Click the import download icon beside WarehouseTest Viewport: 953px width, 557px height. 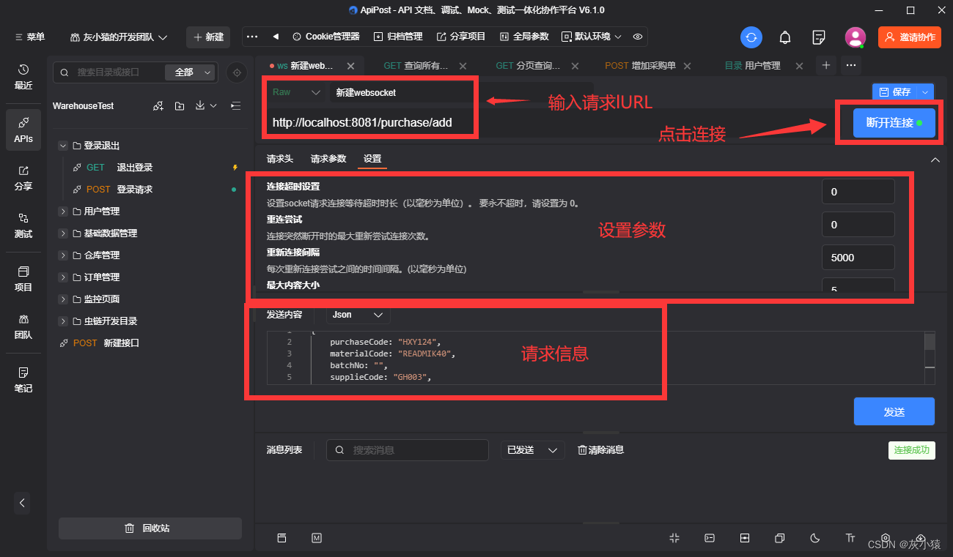(200, 106)
